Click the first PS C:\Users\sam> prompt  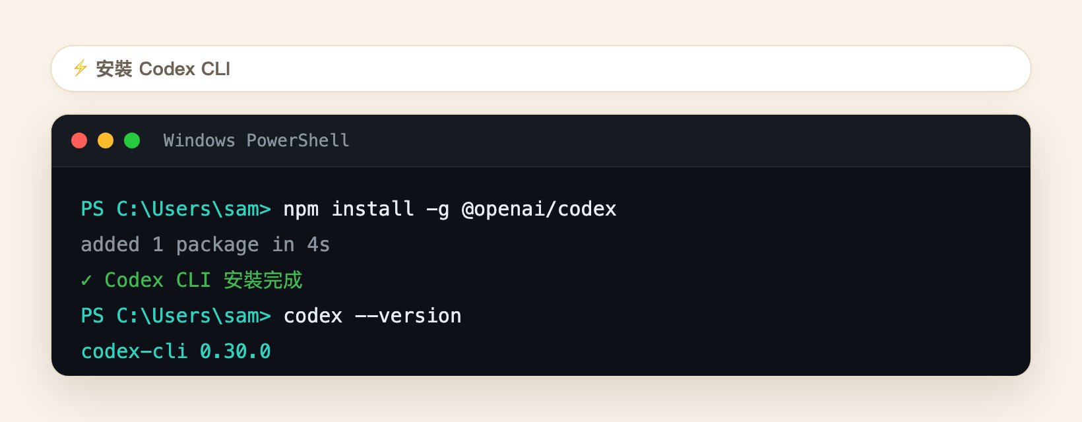175,209
